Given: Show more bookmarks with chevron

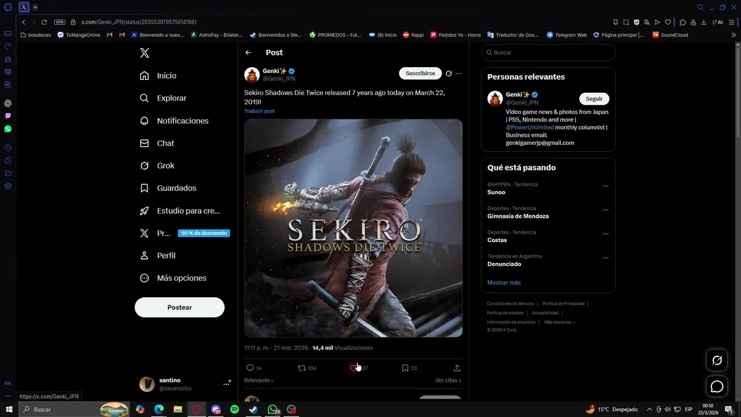Looking at the screenshot, I should tap(734, 35).
